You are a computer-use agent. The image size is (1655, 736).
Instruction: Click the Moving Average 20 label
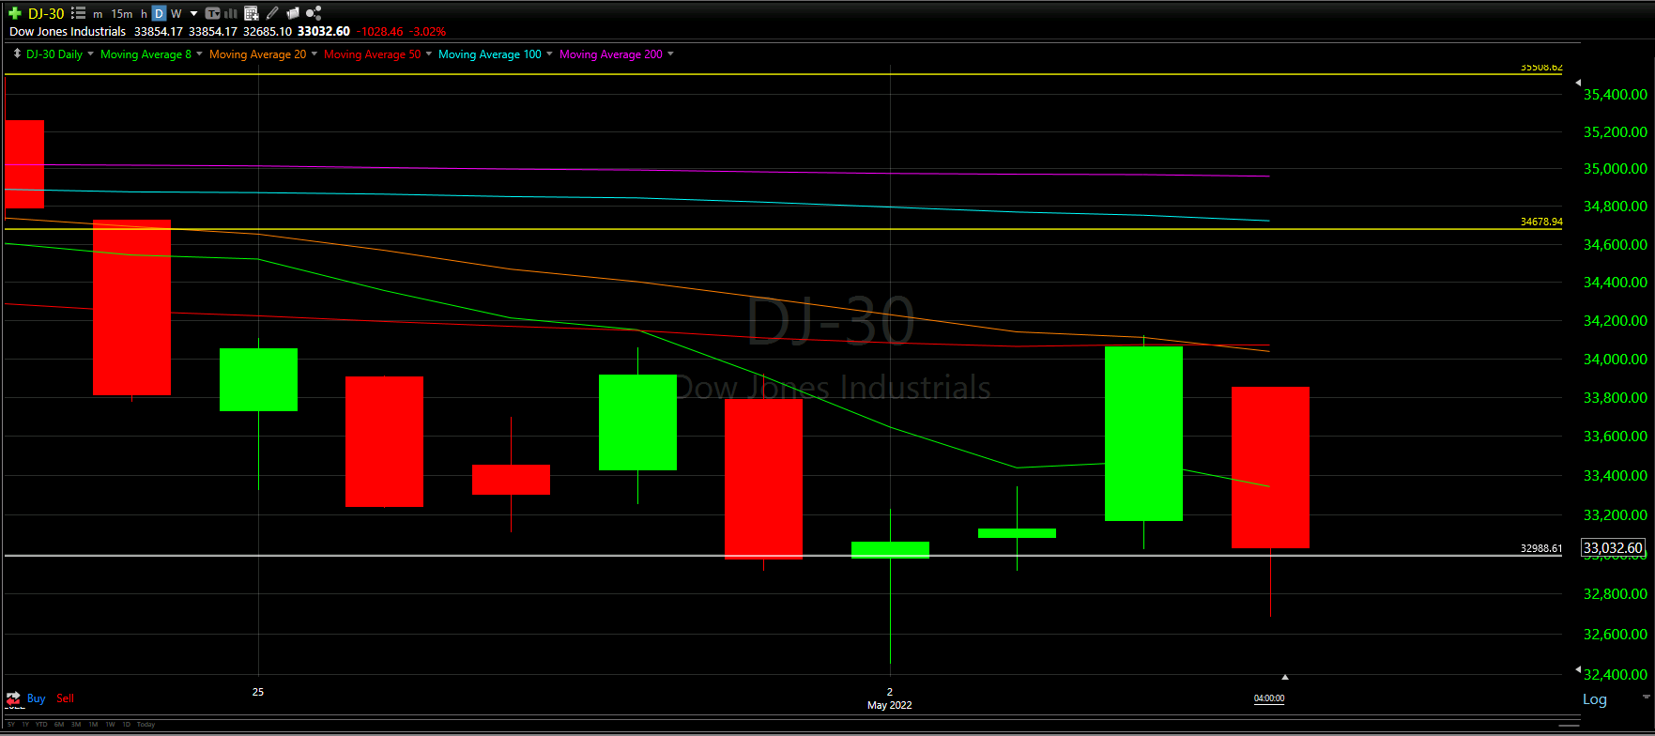coord(257,54)
